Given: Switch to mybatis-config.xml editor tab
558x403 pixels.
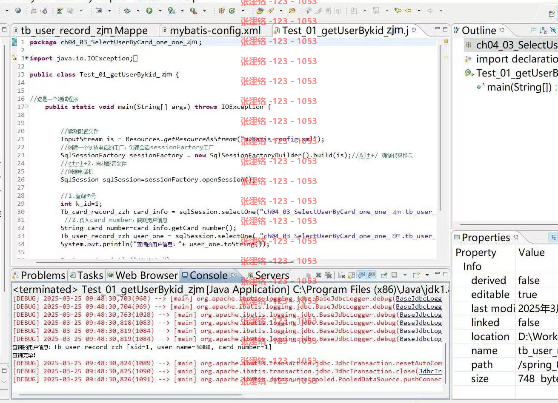Looking at the screenshot, I should pyautogui.click(x=215, y=31).
